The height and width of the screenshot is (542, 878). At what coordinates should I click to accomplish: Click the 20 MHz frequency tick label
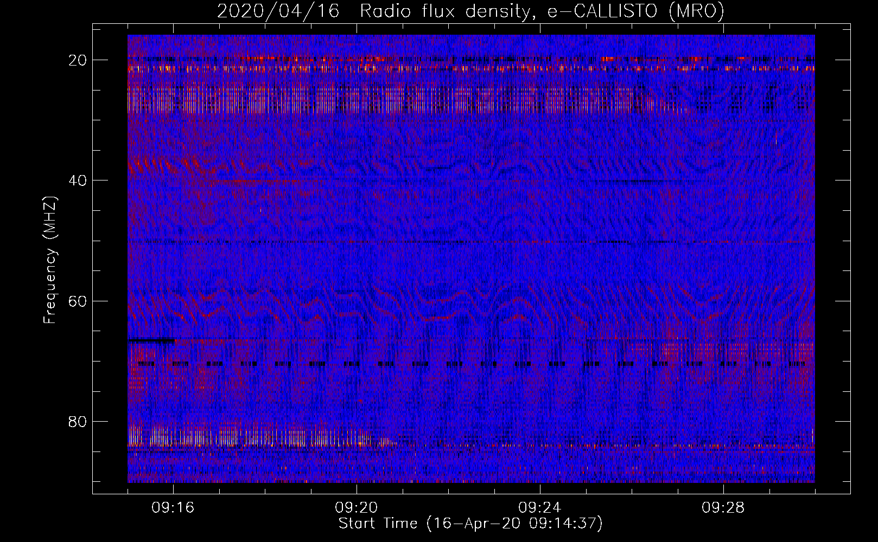78,60
